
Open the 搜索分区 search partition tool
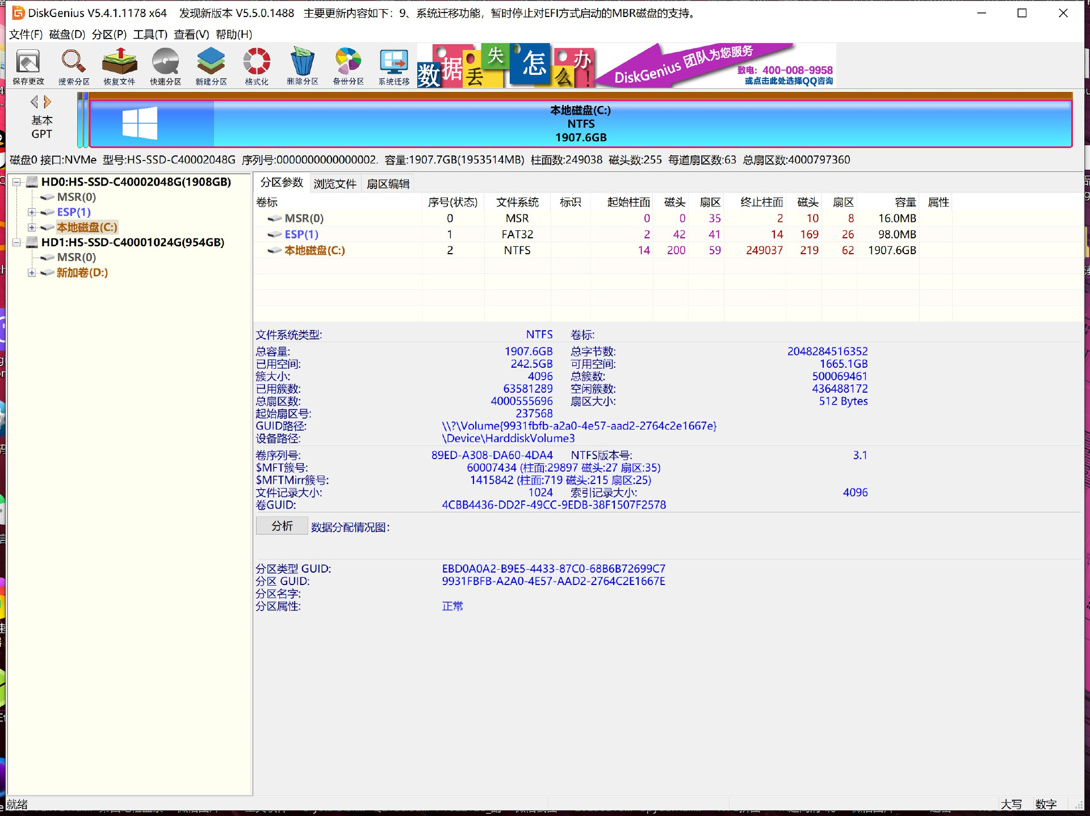click(x=74, y=66)
